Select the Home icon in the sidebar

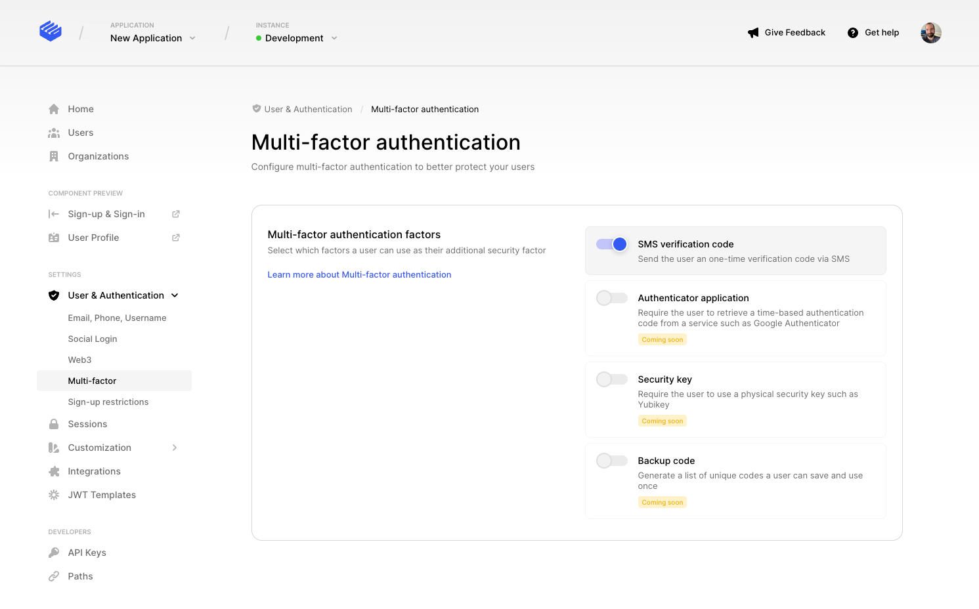pyautogui.click(x=54, y=108)
